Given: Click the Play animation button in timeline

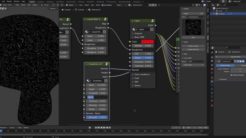Looking at the screenshot, I should [x=104, y=128].
